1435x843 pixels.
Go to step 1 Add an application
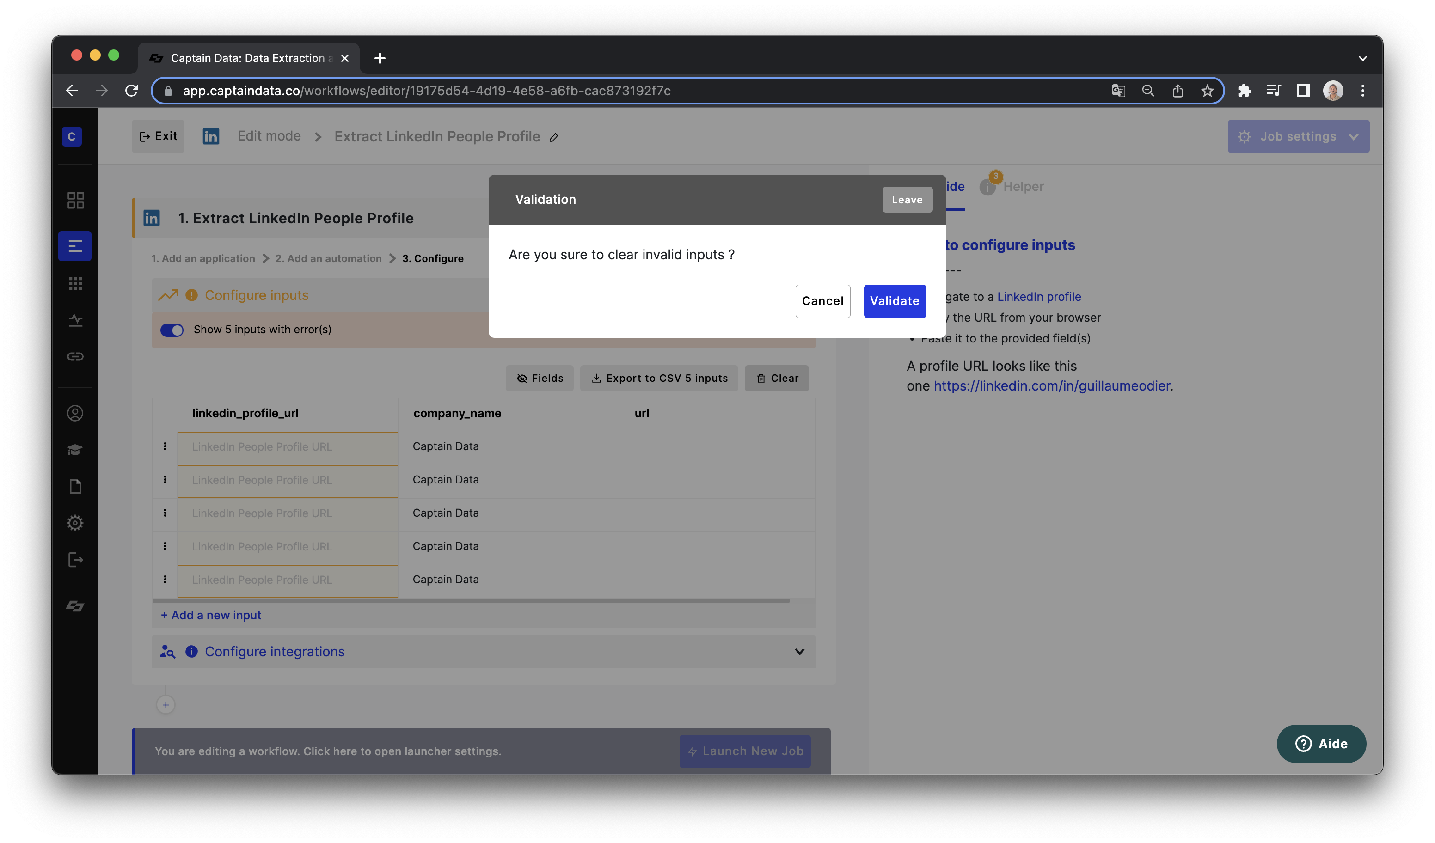tap(203, 258)
